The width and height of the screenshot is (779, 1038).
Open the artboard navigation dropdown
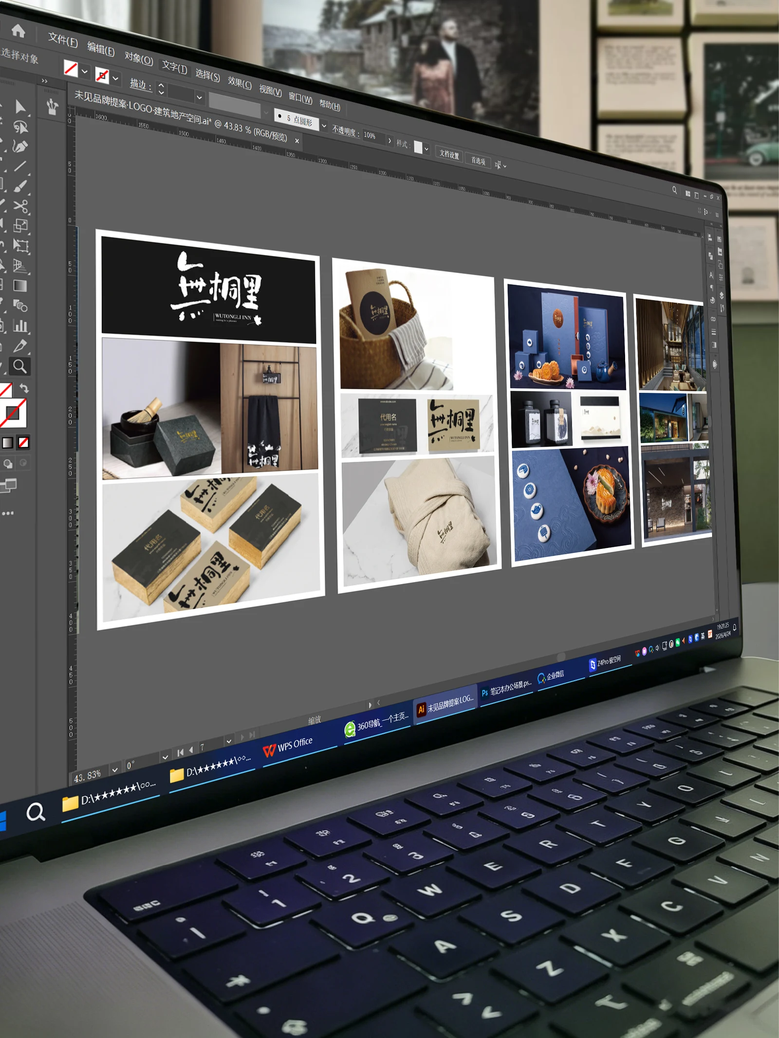coord(229,741)
